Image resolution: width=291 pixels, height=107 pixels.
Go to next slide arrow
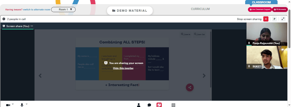(204, 76)
